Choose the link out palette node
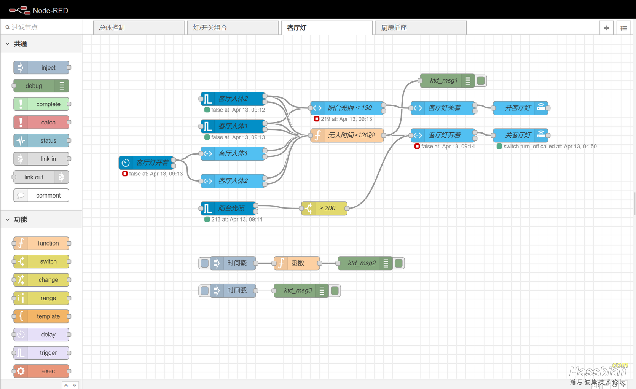This screenshot has height=389, width=636. 41,177
